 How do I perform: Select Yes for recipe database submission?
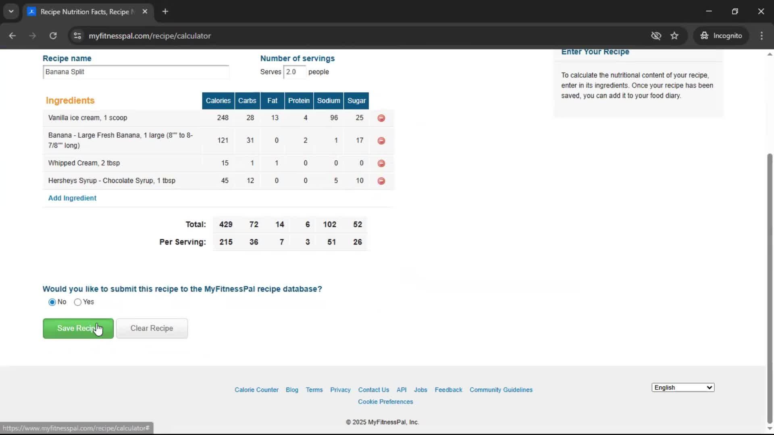click(78, 302)
